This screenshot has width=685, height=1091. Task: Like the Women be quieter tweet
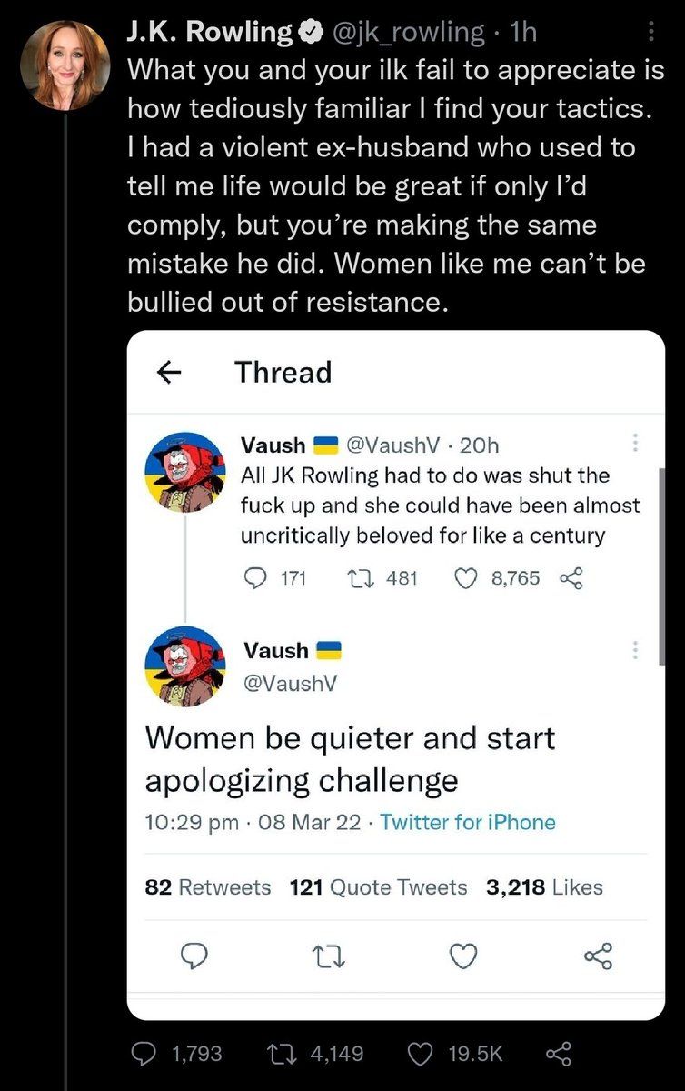coord(464,956)
